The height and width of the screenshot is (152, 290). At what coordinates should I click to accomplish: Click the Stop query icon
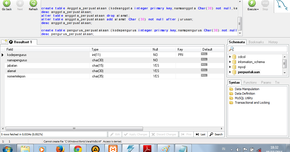pyautogui.click(x=265, y=3)
